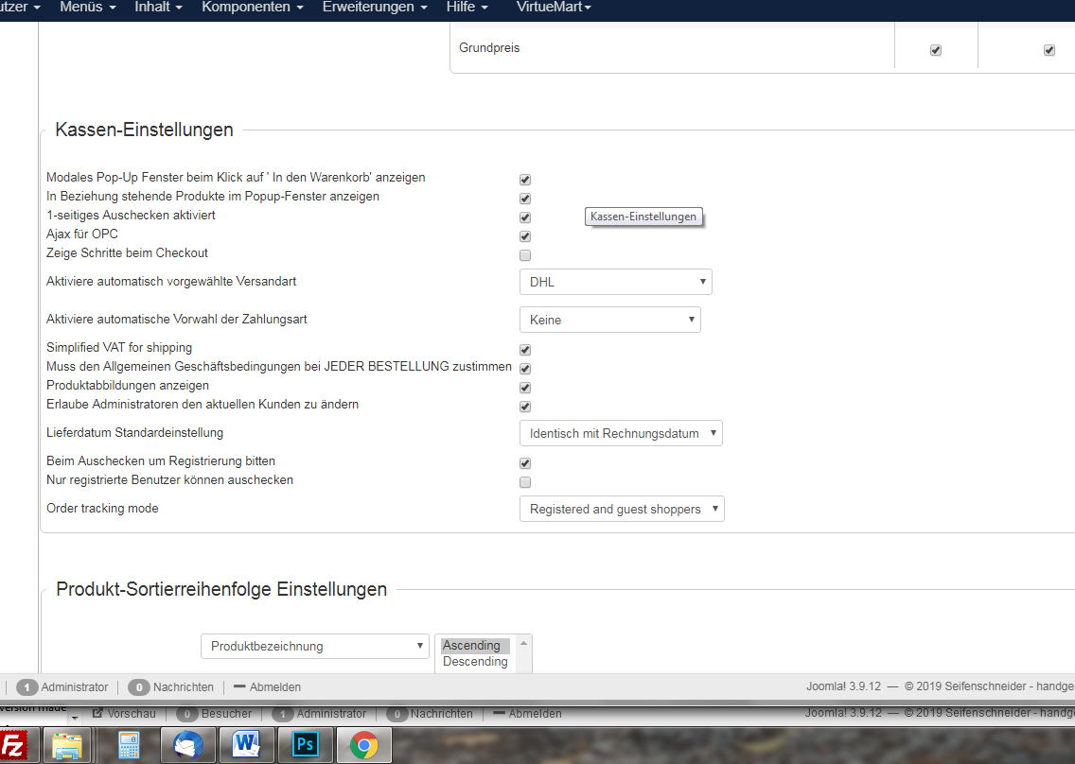Switch to Google Chrome in taskbar

[x=364, y=745]
